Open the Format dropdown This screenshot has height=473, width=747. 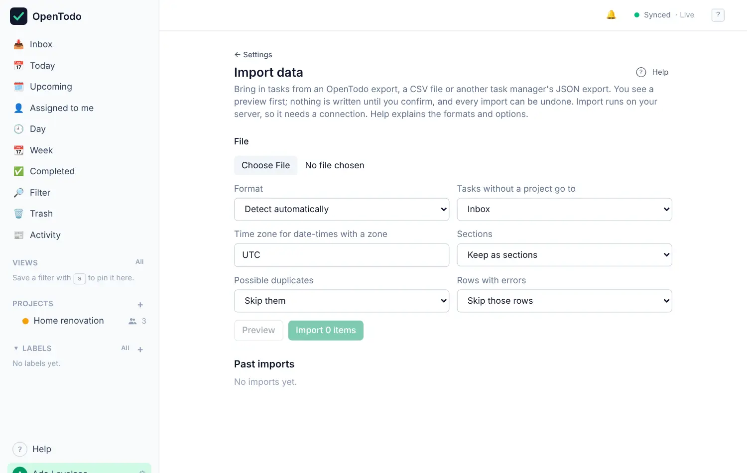342,210
